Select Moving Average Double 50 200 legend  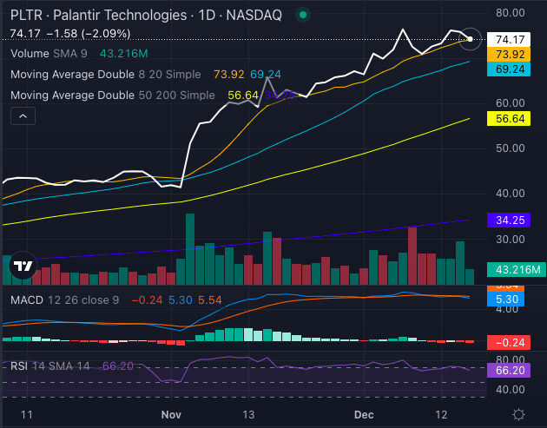[112, 95]
